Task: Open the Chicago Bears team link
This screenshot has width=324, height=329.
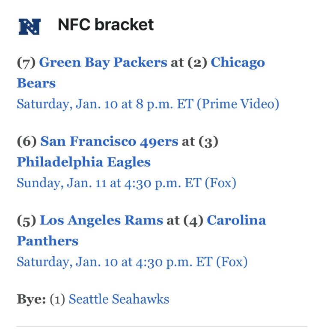Action: pos(238,63)
